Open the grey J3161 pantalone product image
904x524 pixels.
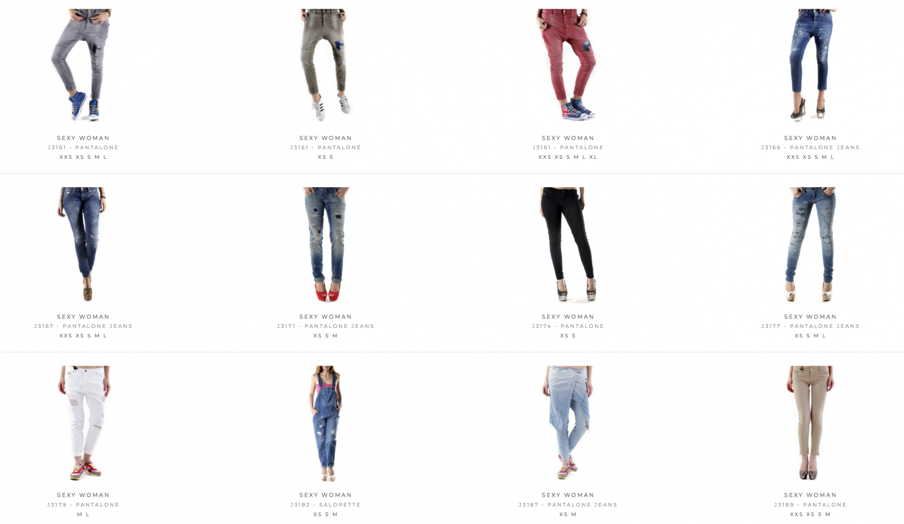pyautogui.click(x=83, y=66)
